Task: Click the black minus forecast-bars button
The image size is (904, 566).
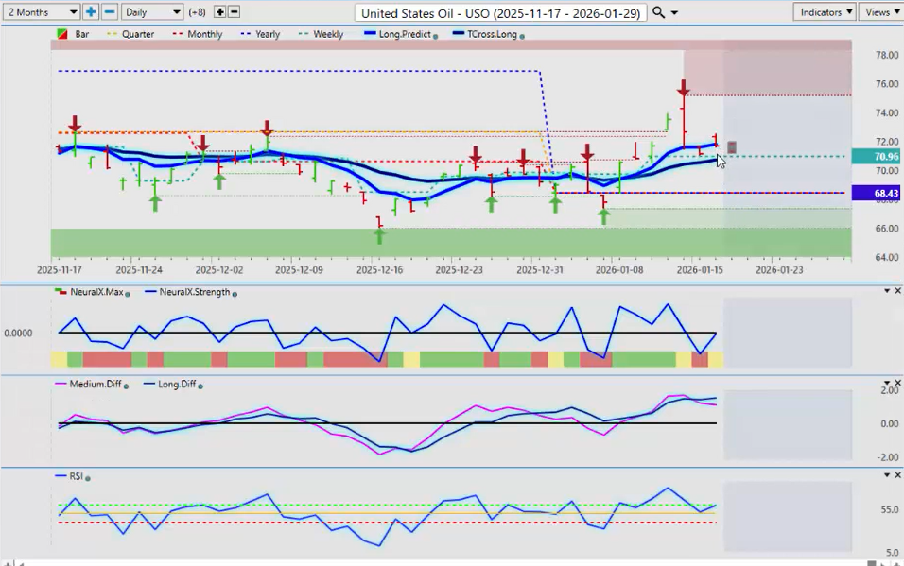Action: tap(235, 12)
